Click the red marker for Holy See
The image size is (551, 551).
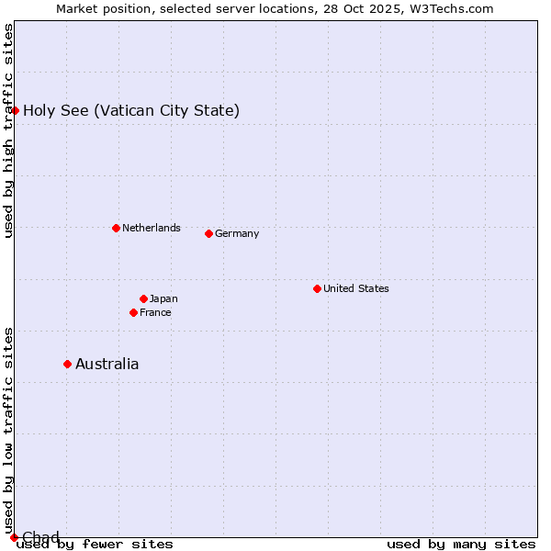[15, 111]
